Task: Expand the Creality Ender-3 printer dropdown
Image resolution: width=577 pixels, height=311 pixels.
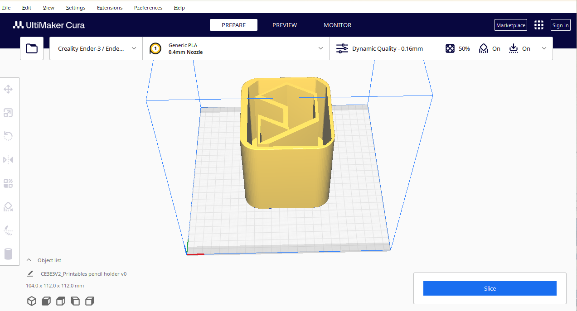Action: 96,48
